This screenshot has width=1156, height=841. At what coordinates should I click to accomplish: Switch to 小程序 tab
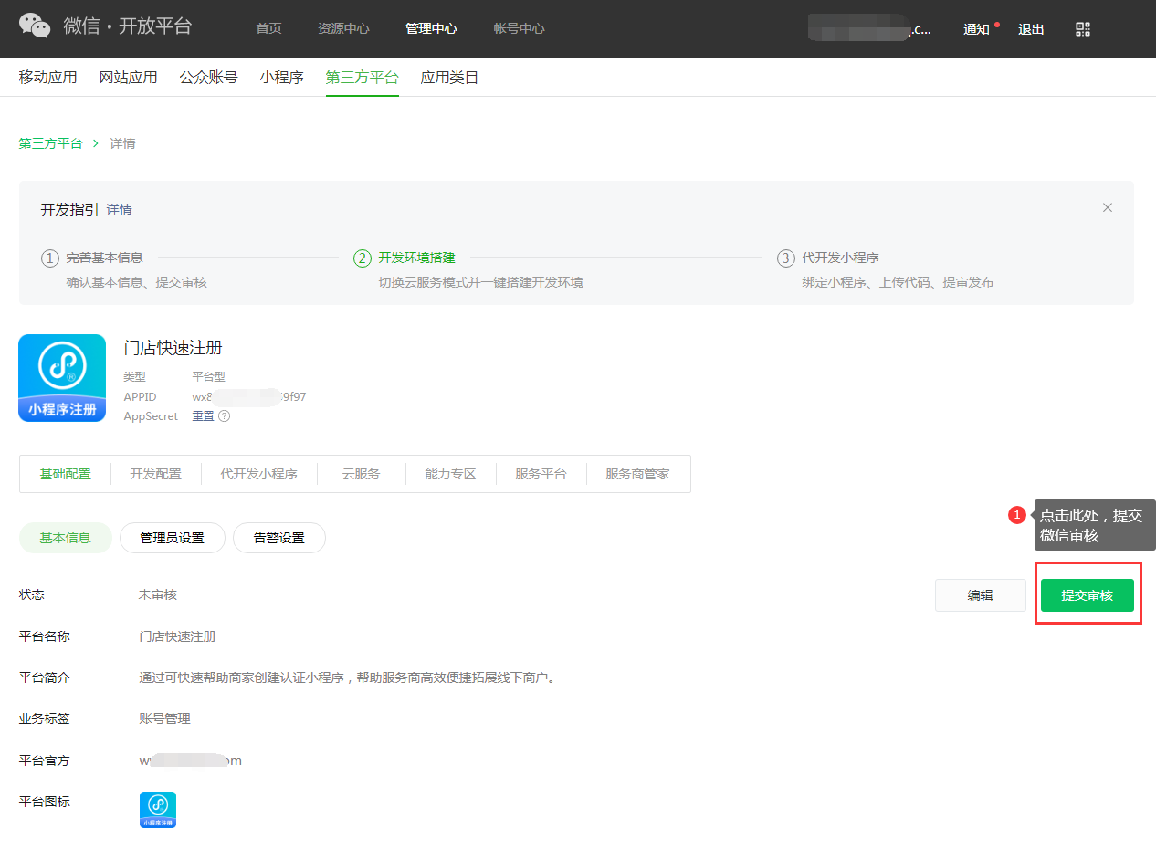pyautogui.click(x=281, y=78)
